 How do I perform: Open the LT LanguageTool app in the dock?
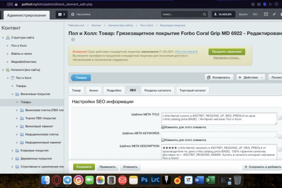point(188,180)
